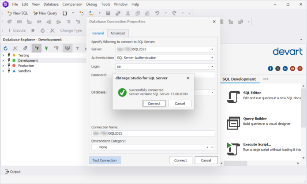307x184 pixels.
Task: Open the Authentication dropdown list
Action: (x=212, y=58)
